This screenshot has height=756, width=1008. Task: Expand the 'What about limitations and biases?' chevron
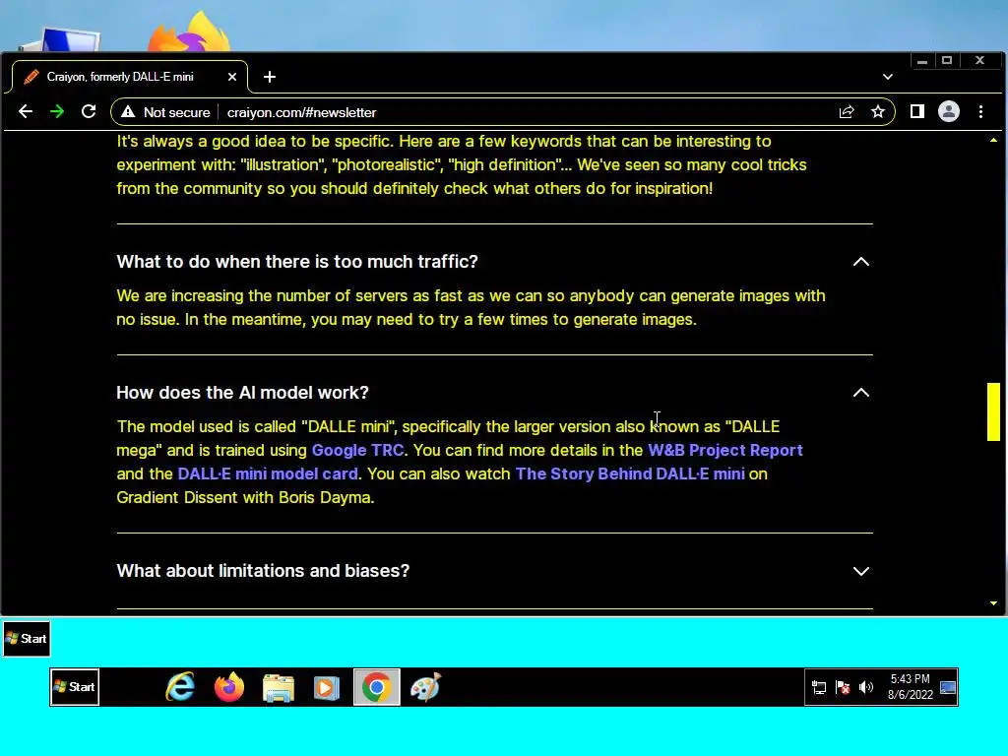[860, 571]
